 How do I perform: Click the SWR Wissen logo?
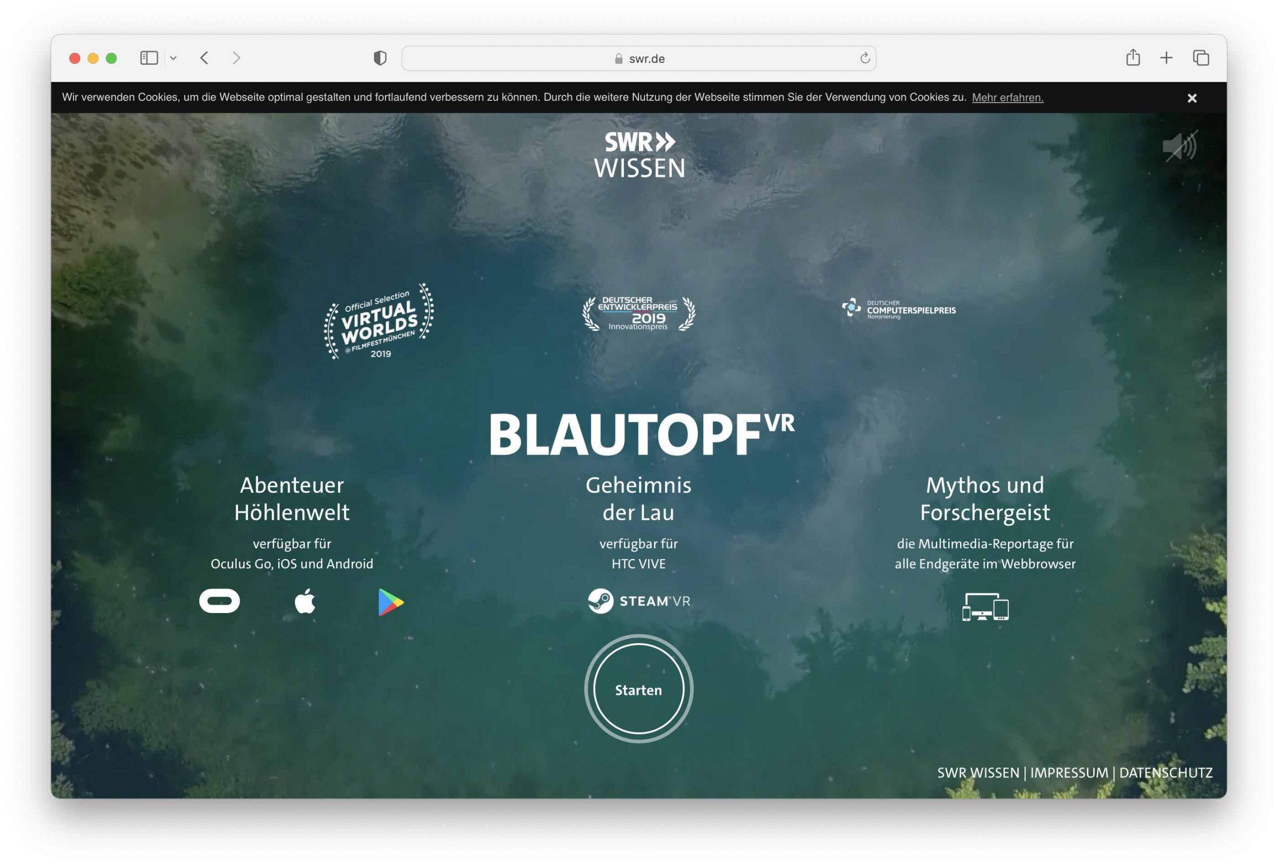tap(639, 155)
